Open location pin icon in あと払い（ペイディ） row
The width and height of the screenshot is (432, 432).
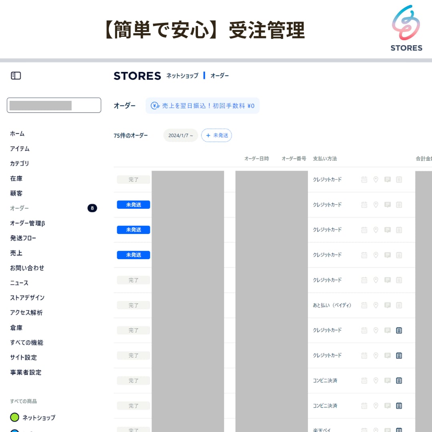pos(376,305)
